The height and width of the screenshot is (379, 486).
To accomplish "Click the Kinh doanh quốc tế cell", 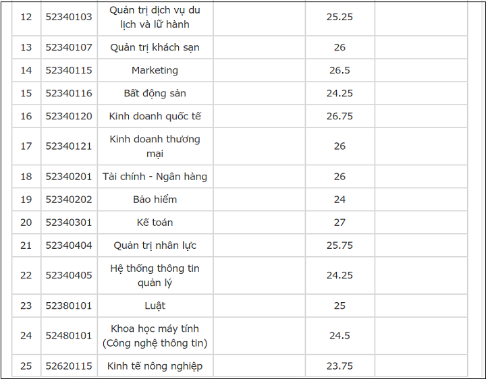I will (x=155, y=116).
